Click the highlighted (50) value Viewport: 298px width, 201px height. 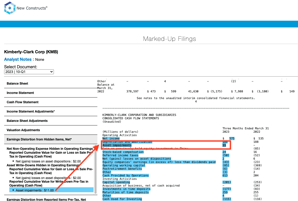pyautogui.click(x=226, y=155)
